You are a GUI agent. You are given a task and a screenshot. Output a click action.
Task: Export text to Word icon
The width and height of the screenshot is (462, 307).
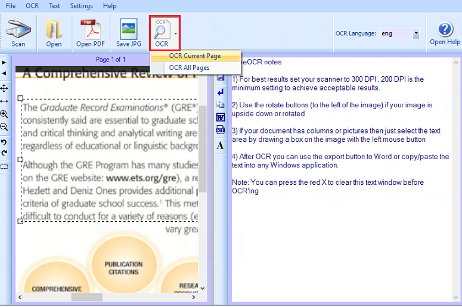[221, 117]
